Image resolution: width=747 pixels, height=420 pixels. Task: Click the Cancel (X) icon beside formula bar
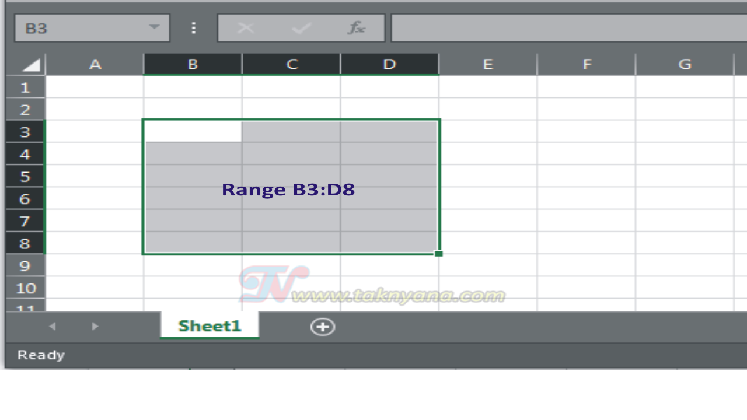tap(246, 27)
